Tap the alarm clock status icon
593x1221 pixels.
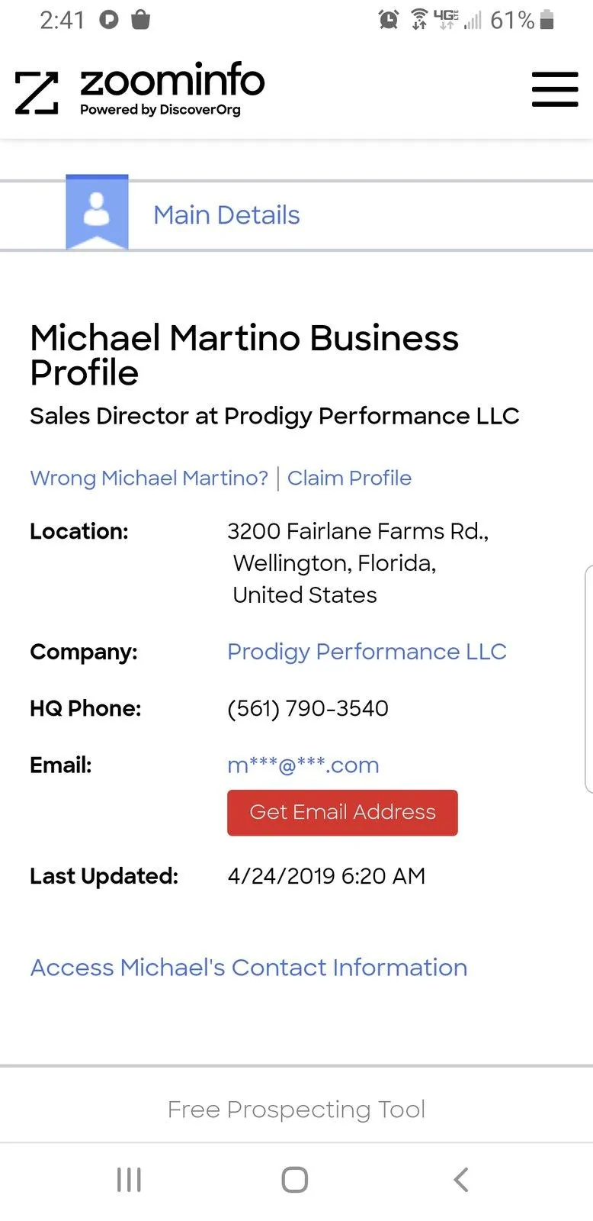coord(389,20)
